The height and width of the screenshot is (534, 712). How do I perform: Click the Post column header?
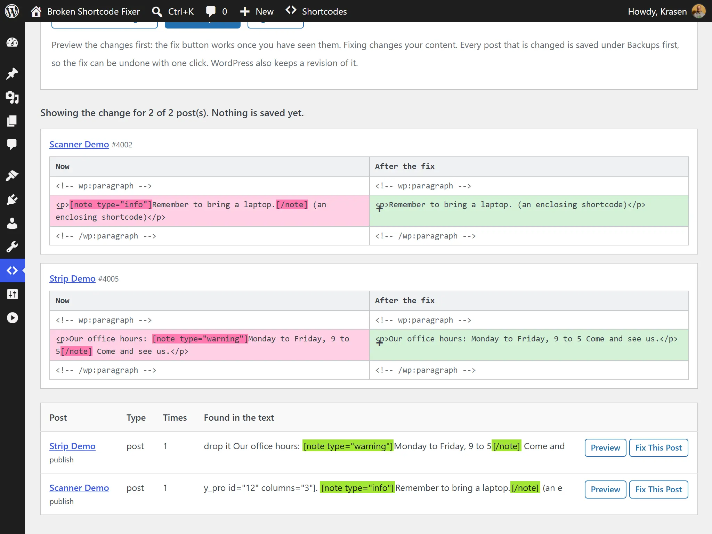(58, 418)
